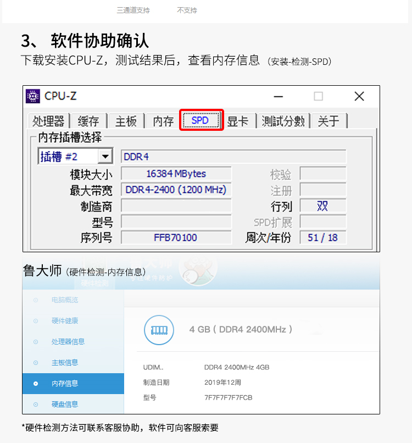This screenshot has width=412, height=443.
Task: Click the (安装-检测-SPD) note text
Action: point(299,62)
